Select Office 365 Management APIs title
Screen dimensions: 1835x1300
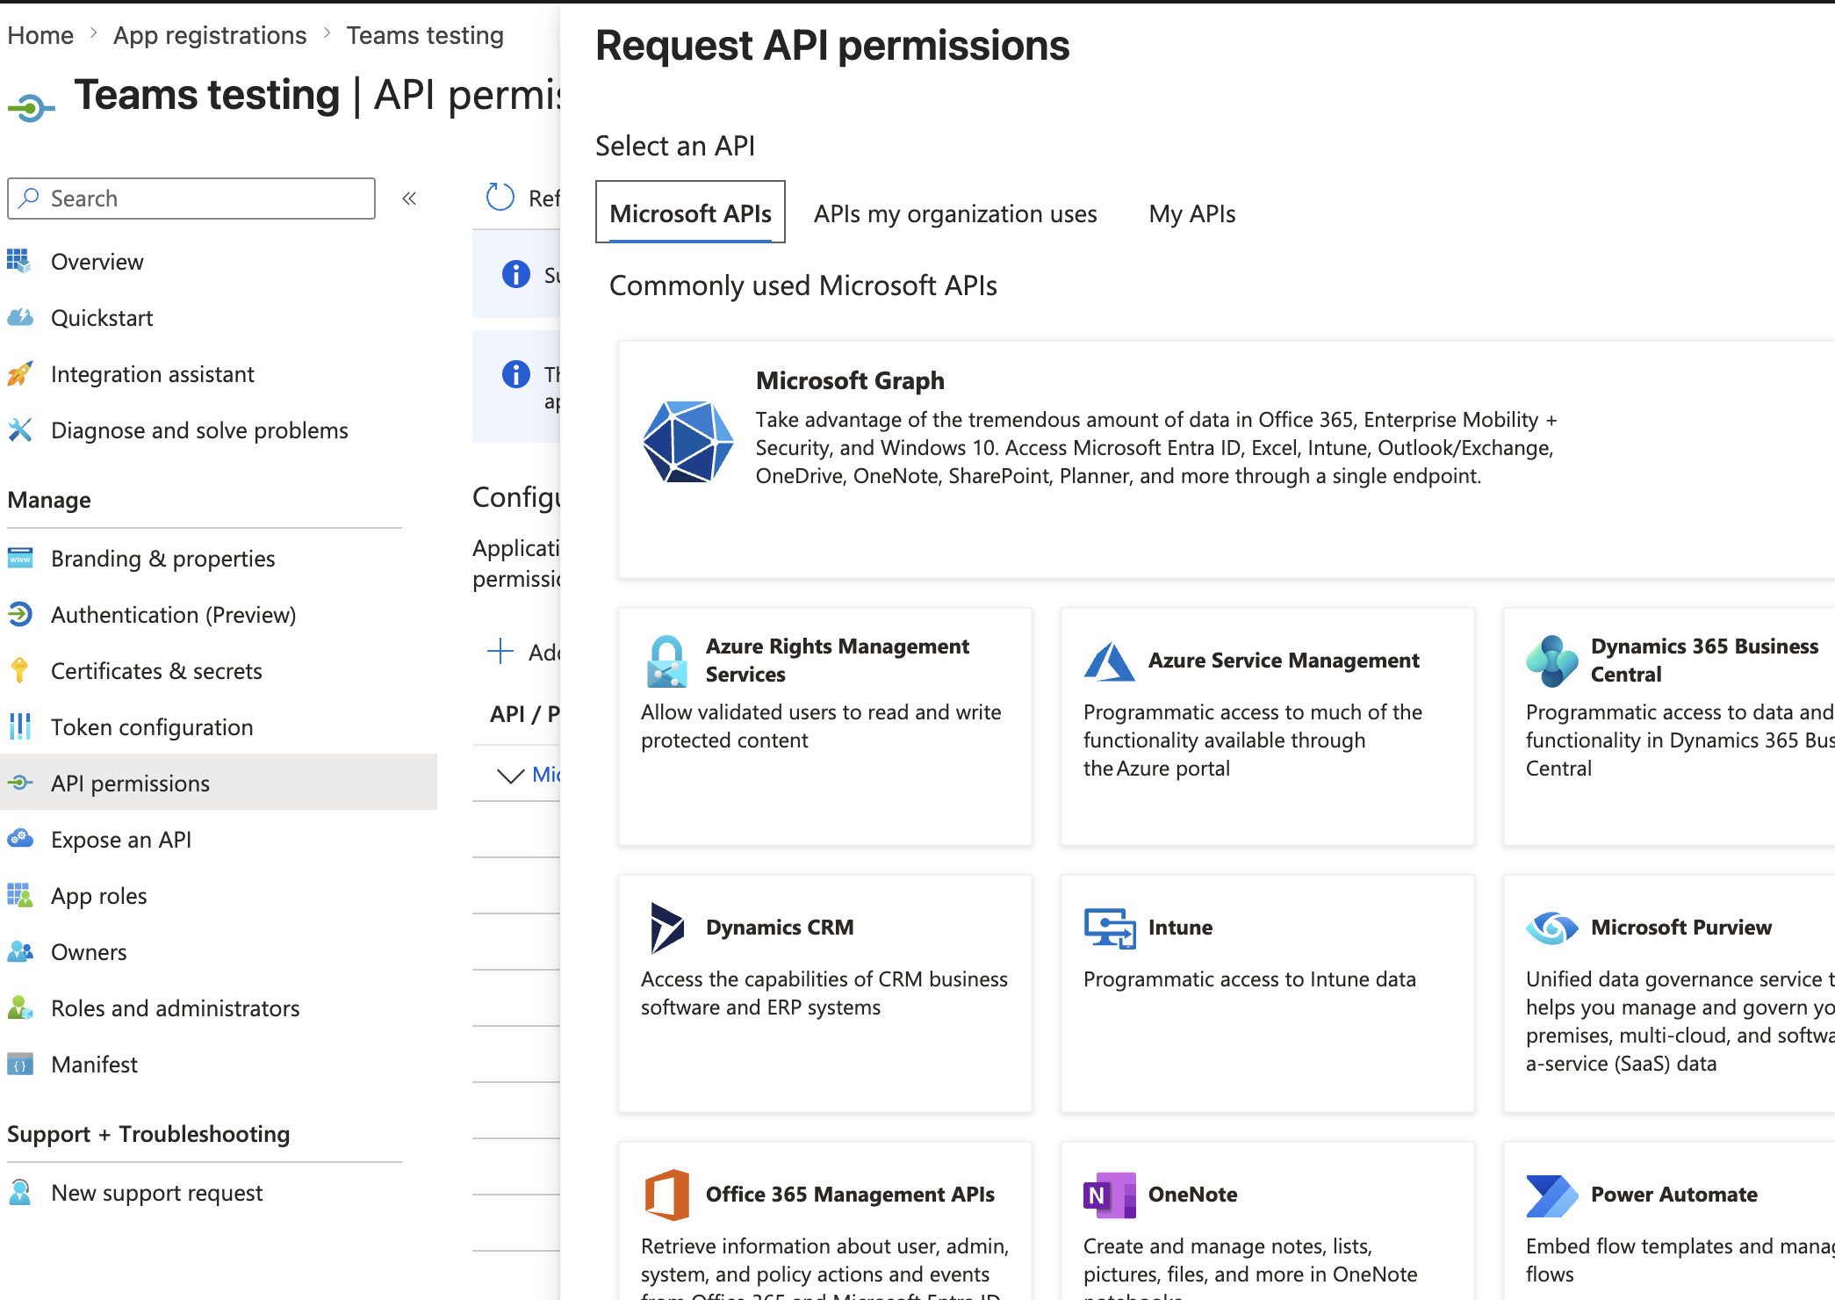[x=850, y=1194]
